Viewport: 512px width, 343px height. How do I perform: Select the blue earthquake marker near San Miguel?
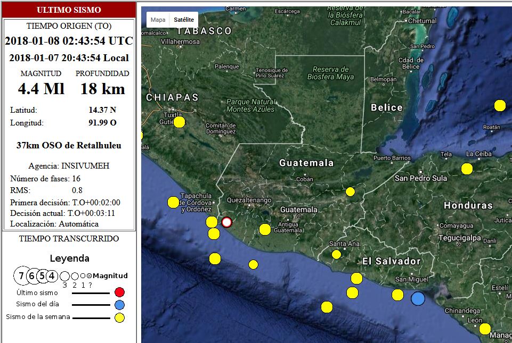tap(418, 298)
